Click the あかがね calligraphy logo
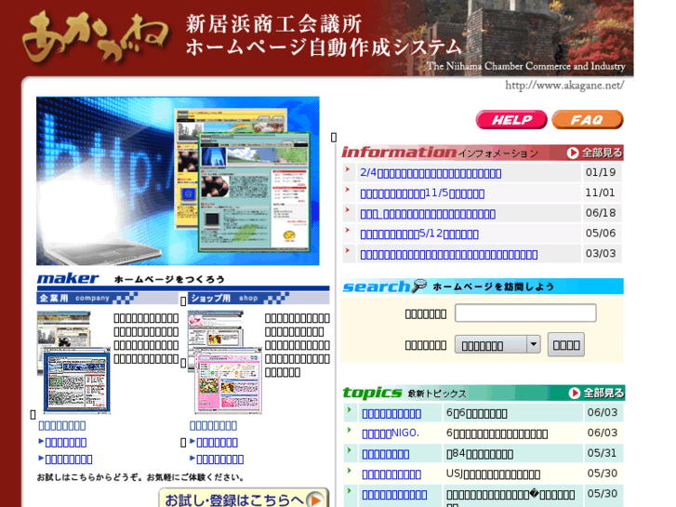 tap(95, 36)
